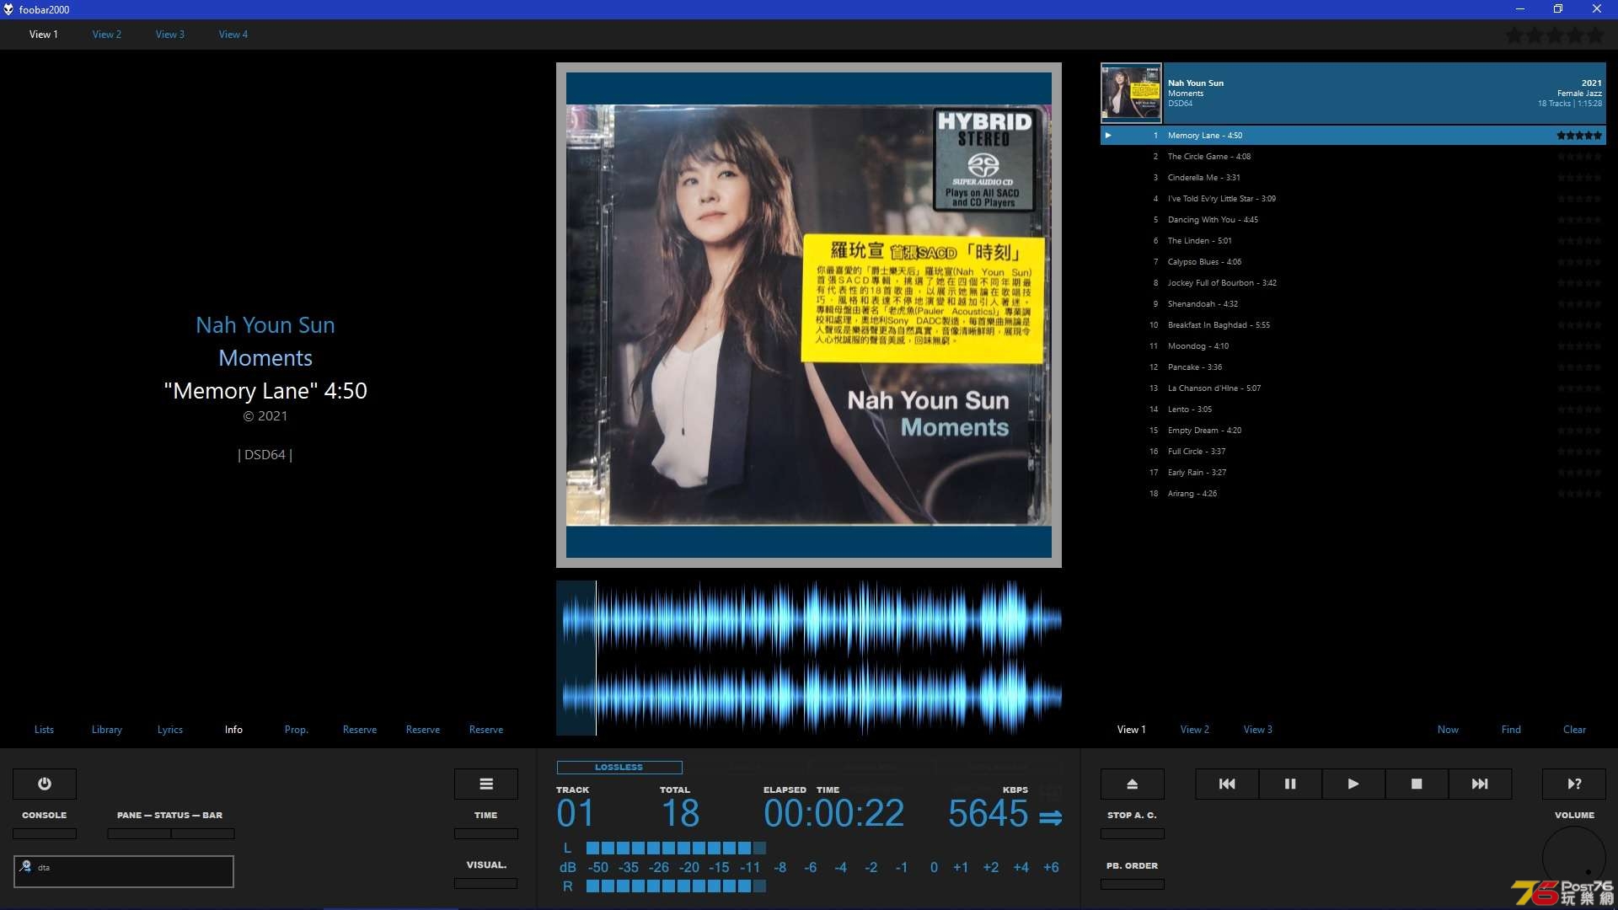
Task: Switch to View 3 in the top tab bar
Action: (x=170, y=35)
